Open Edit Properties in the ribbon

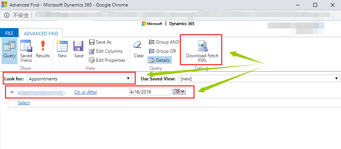[107, 60]
